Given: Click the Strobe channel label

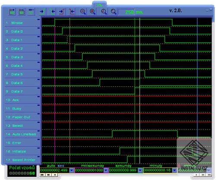Looking at the screenshot, I should [17, 23].
